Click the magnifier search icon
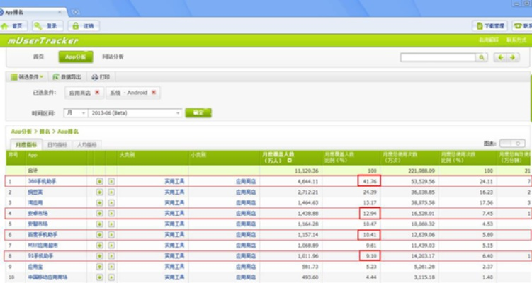This screenshot has height=283, width=532. click(x=482, y=57)
